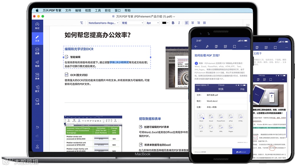
Task: Tap the bookmark icon on front phone
Action: 235,46
